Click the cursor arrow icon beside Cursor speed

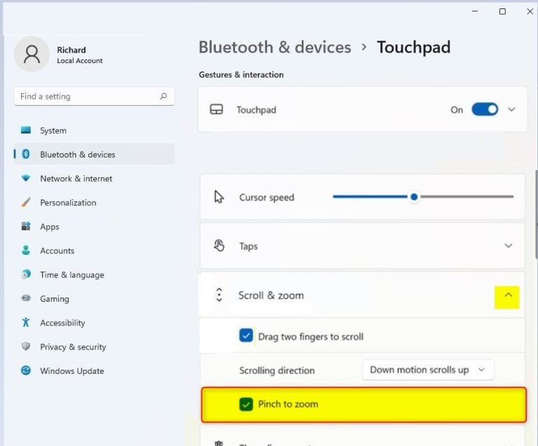(x=219, y=197)
